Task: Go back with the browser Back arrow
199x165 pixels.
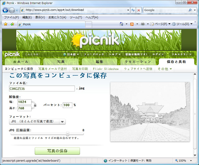Action: pyautogui.click(x=5, y=10)
